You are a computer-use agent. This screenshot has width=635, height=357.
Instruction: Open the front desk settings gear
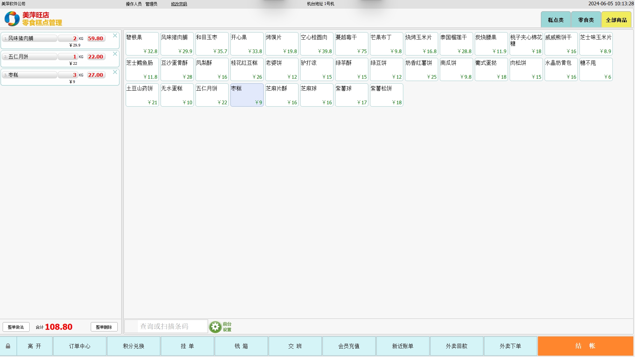215,327
